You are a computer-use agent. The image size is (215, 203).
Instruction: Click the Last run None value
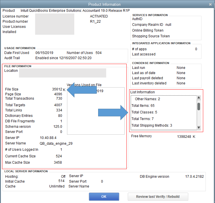tap(181, 68)
